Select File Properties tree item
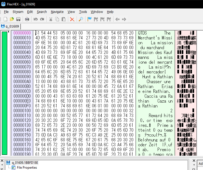Viewport: 203px width, 170px height. [x=27, y=168]
